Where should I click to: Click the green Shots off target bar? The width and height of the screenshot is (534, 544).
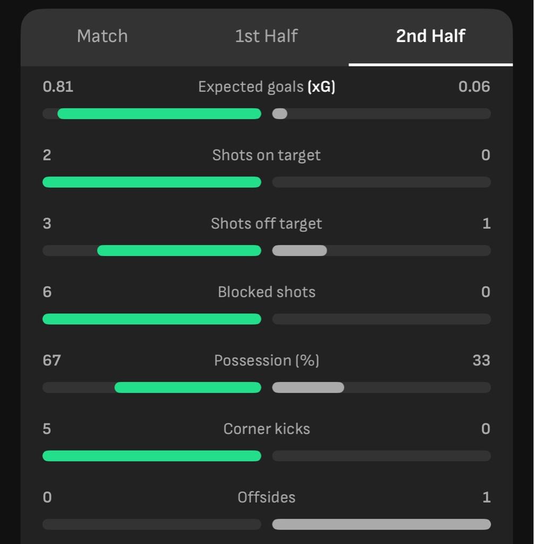179,251
